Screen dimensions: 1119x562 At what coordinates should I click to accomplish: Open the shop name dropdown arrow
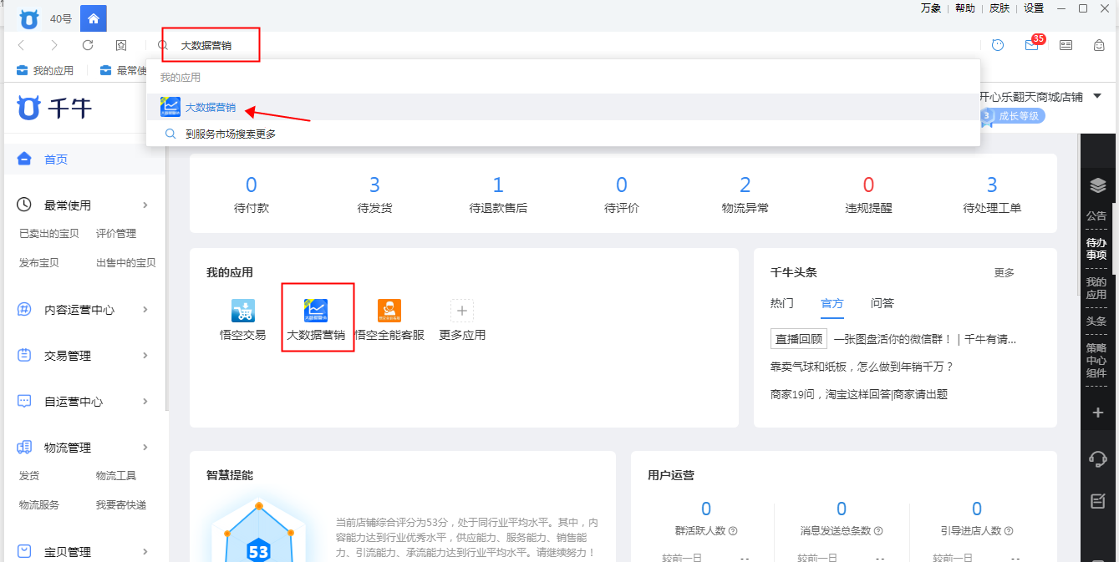click(x=1098, y=97)
